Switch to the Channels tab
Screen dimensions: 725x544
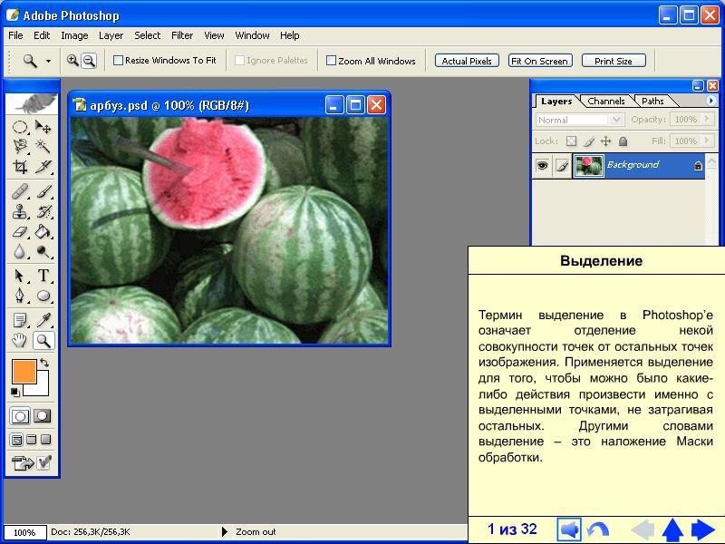coord(605,102)
